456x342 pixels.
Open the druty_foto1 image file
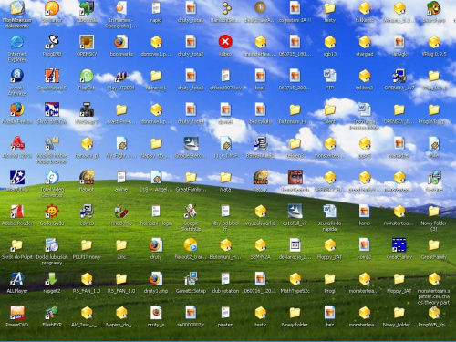tap(191, 8)
